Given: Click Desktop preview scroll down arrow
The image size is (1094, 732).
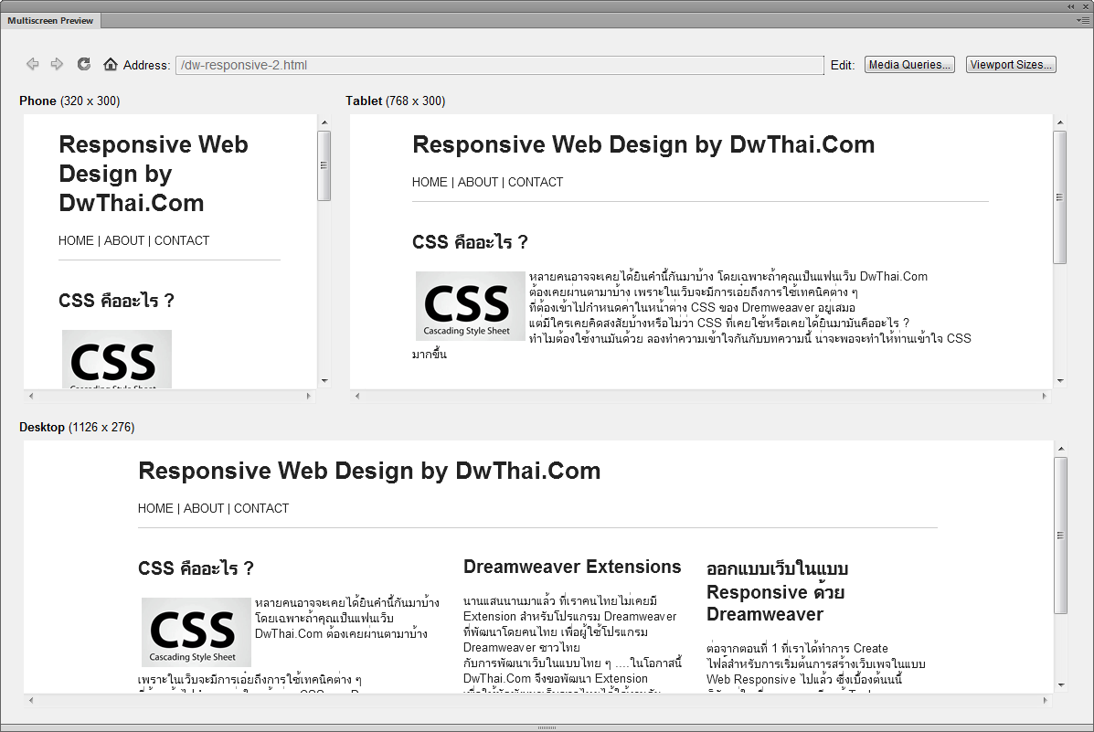Looking at the screenshot, I should [x=1060, y=685].
